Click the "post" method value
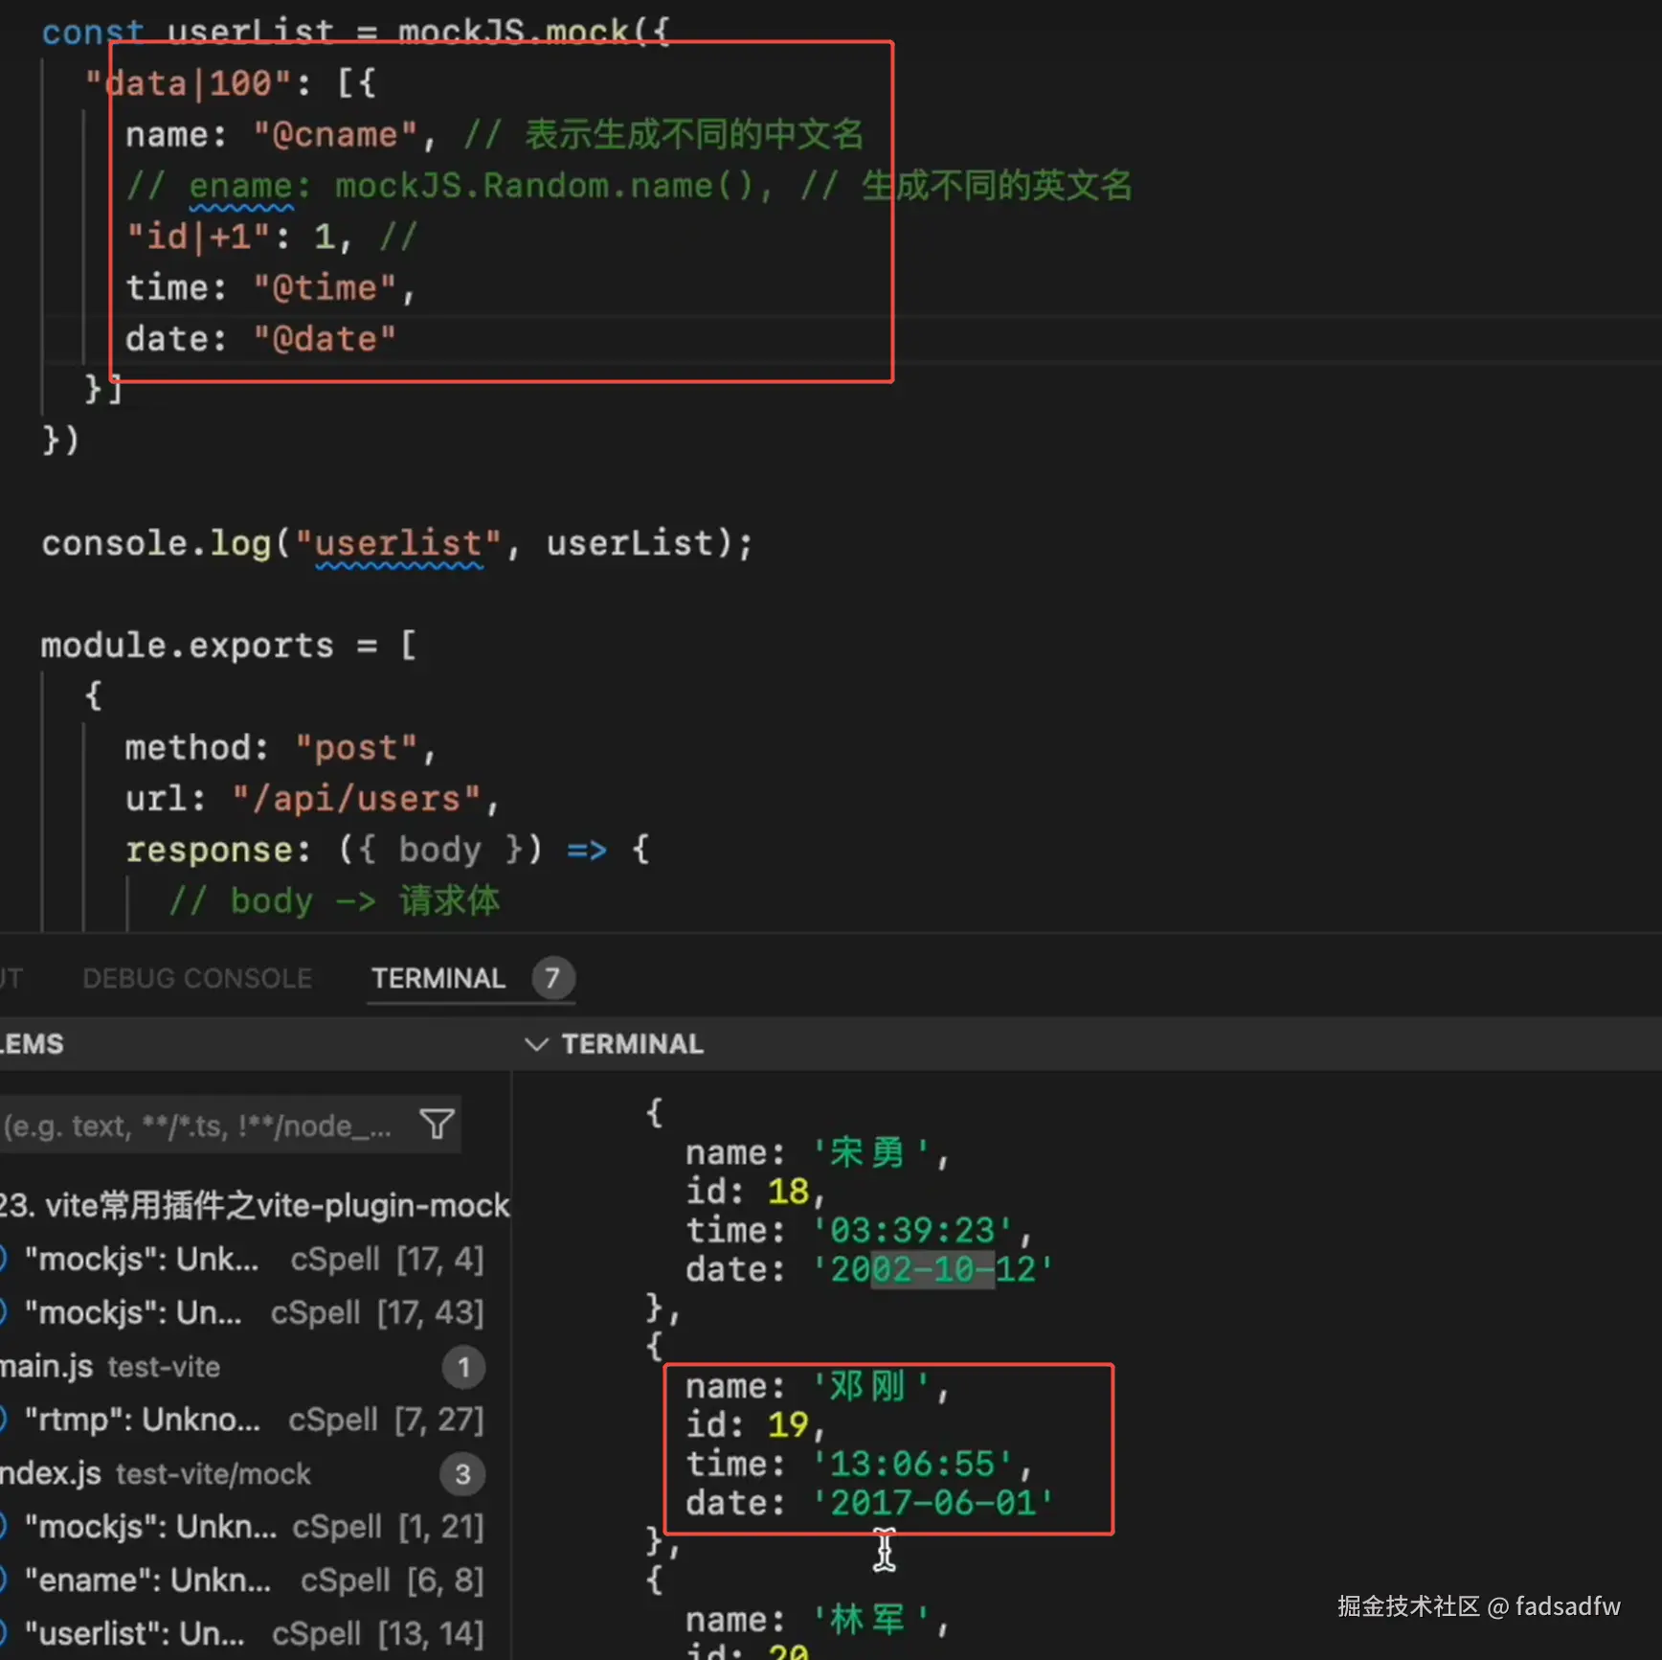The height and width of the screenshot is (1660, 1662). tap(356, 747)
